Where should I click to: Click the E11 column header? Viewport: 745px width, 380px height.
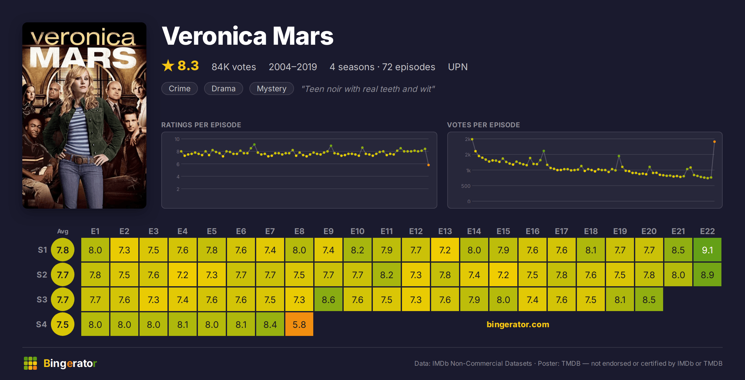[387, 231]
